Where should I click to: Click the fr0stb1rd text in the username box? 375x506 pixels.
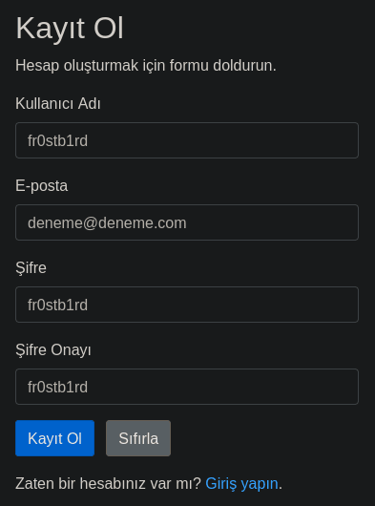point(57,141)
